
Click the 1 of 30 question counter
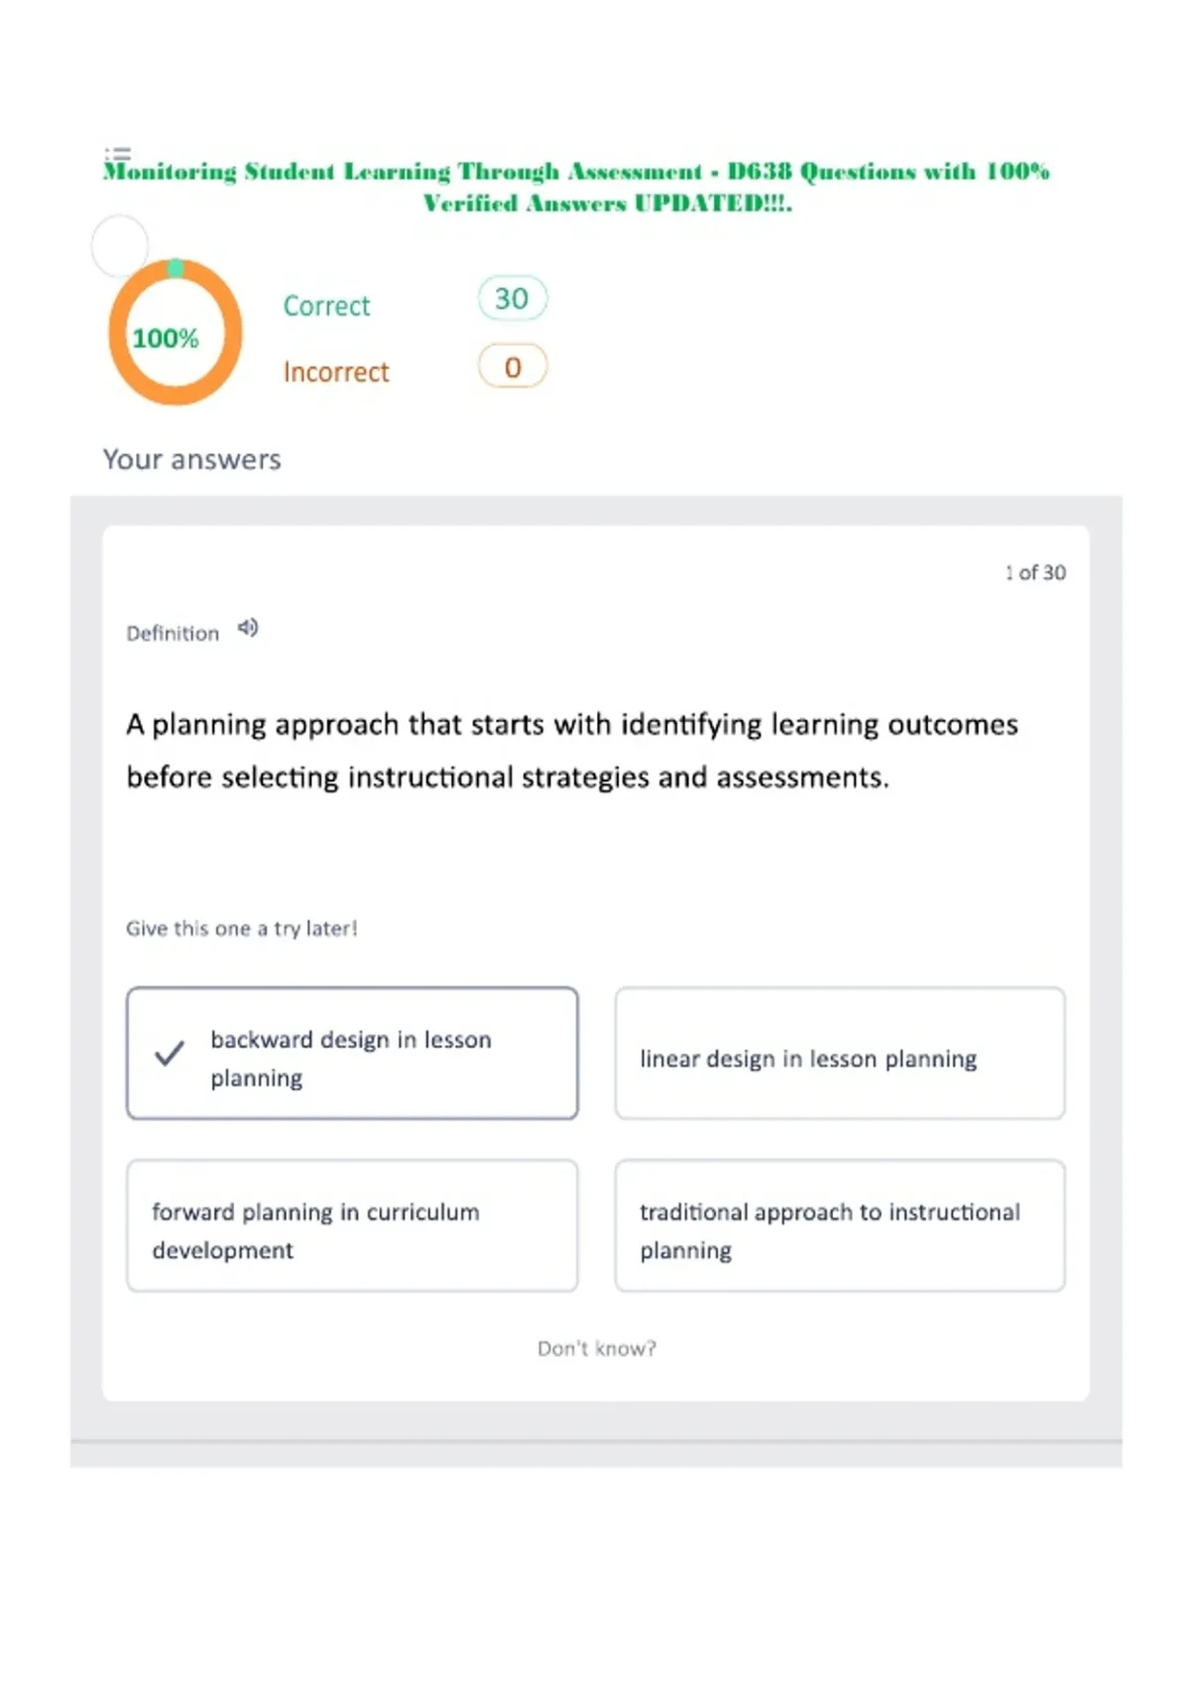coord(1034,572)
